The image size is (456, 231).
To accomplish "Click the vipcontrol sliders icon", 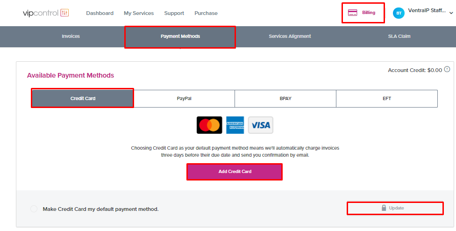I will pyautogui.click(x=64, y=13).
